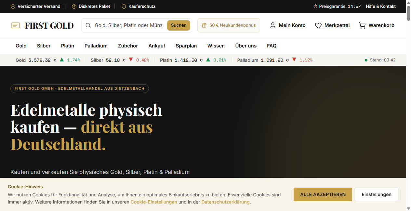Screen dimensions: 411x211
Task: Click the Gold price 3.572,32 €
Action: [x=42, y=60]
